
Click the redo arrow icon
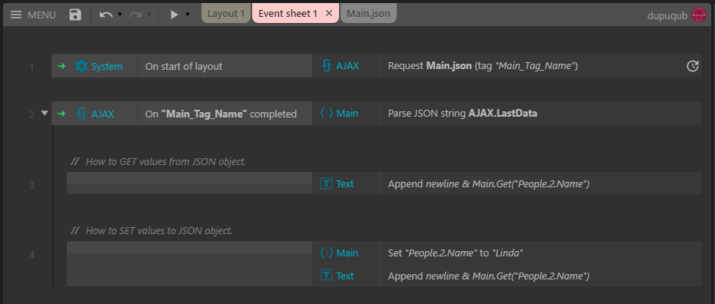pyautogui.click(x=135, y=15)
